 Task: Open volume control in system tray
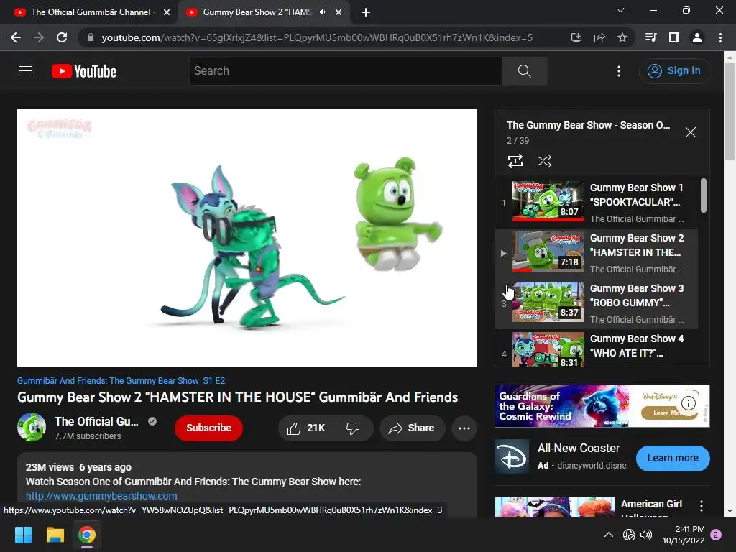(x=646, y=535)
